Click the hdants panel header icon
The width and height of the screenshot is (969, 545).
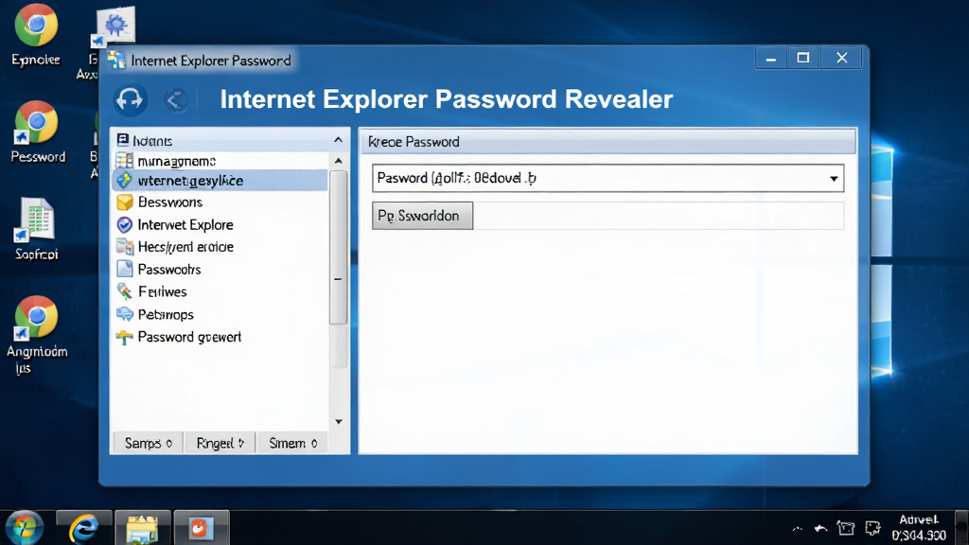tap(123, 140)
